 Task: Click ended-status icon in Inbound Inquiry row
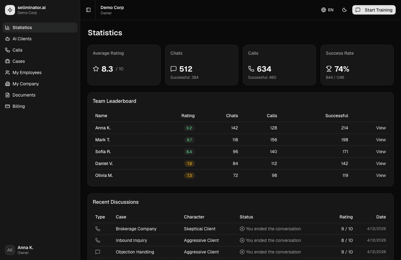click(242, 240)
